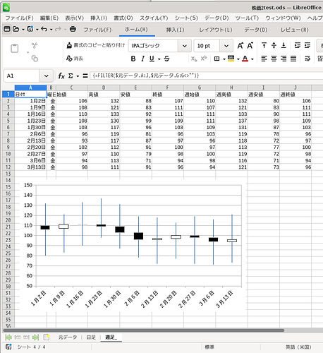Click the Align Top icon
The width and height of the screenshot is (323, 353).
pos(264,45)
